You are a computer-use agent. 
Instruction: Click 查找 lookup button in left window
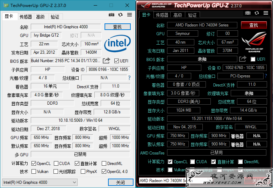pyautogui.click(x=117, y=27)
